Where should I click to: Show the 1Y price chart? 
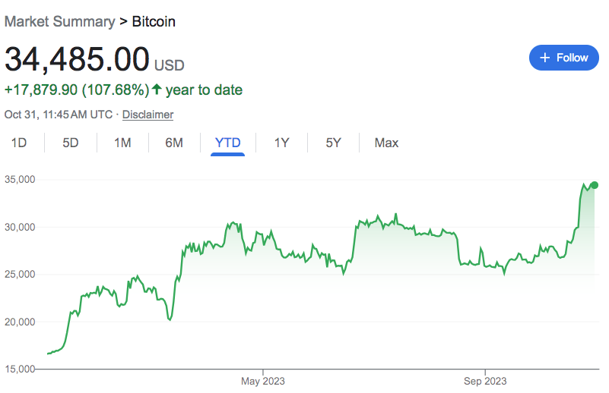tap(281, 143)
